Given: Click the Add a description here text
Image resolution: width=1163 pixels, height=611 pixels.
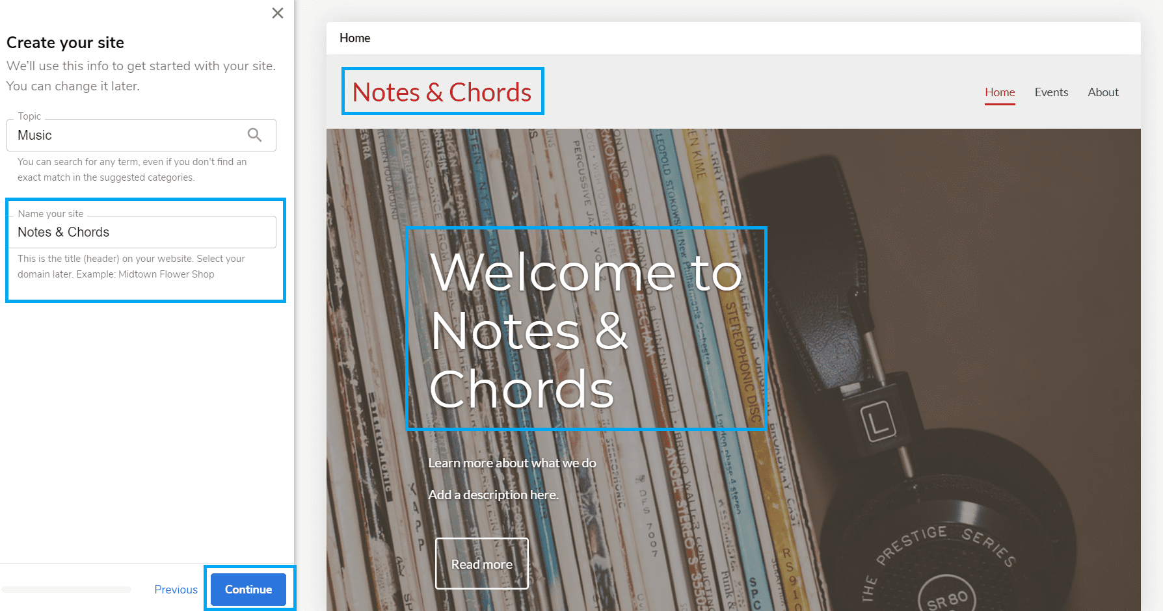Looking at the screenshot, I should point(493,495).
